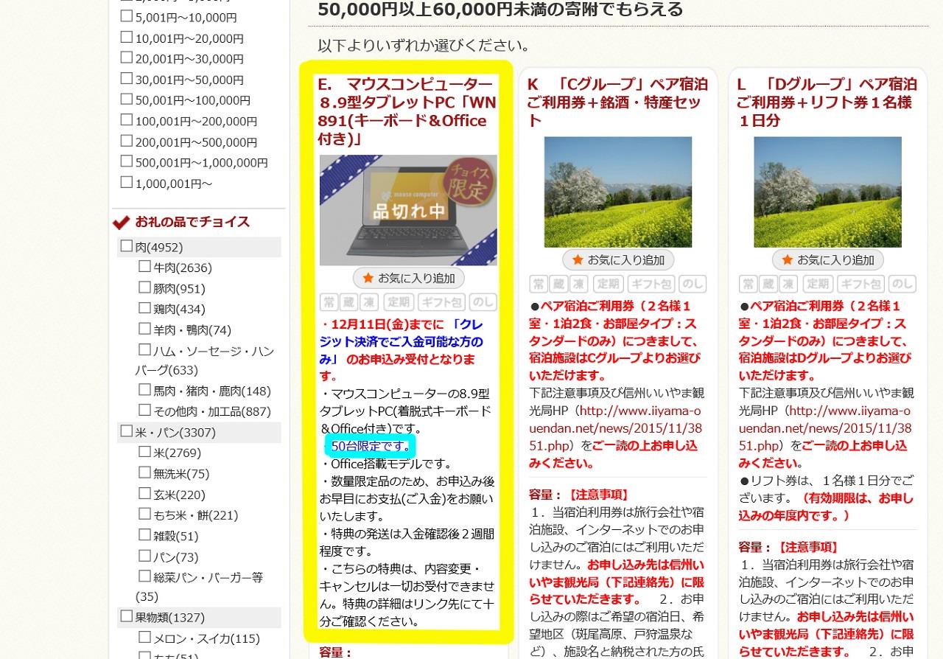
Task: Click the sold-out tablet PC product image
Action: coord(408,209)
